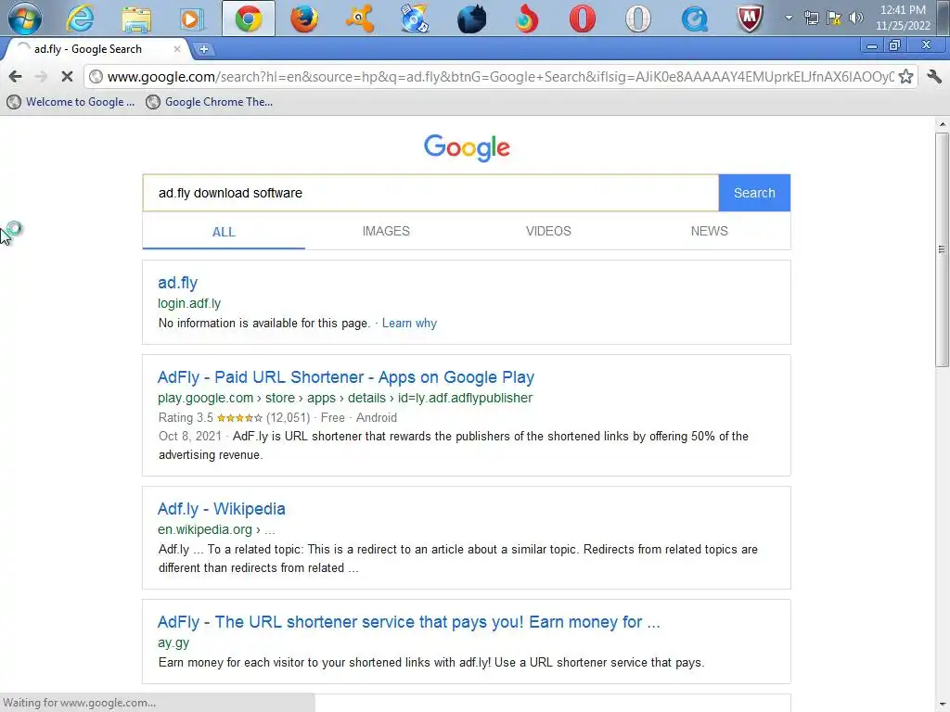Open the Windows Start orb
This screenshot has width=950, height=712.
tap(25, 18)
